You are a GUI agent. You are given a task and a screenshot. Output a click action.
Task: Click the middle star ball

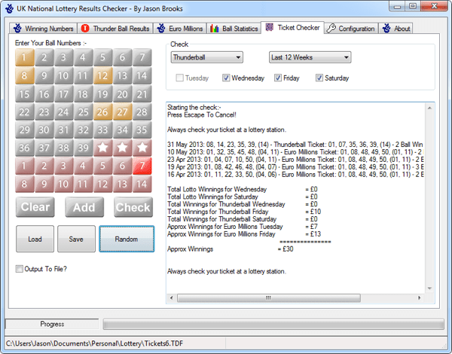click(x=122, y=148)
